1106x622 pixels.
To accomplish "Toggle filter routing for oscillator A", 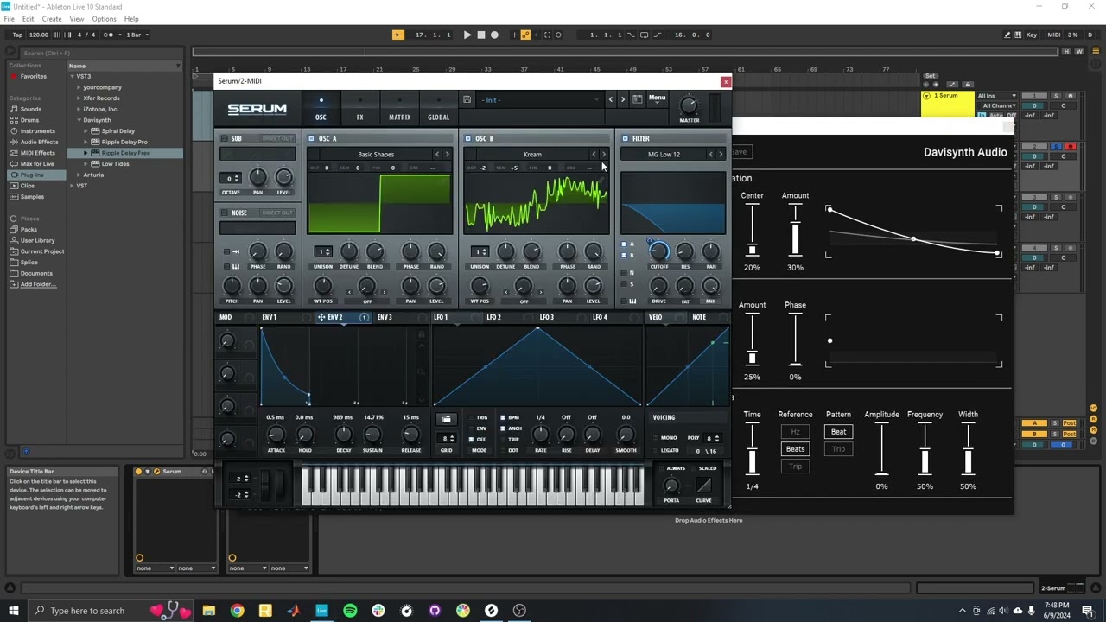I will point(624,244).
